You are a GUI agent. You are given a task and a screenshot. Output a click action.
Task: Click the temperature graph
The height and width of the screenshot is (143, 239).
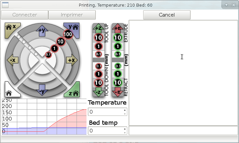tap(44, 117)
